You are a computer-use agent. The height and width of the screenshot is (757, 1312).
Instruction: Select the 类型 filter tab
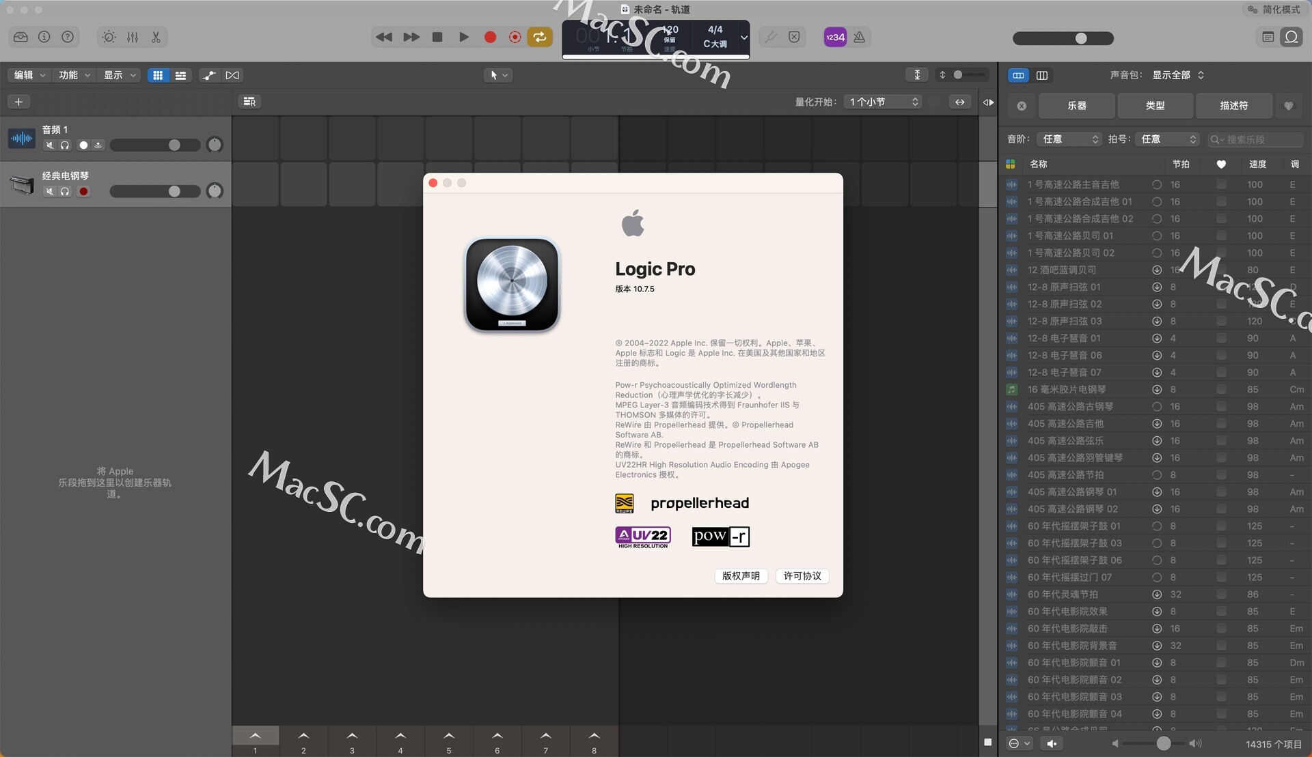(1156, 106)
